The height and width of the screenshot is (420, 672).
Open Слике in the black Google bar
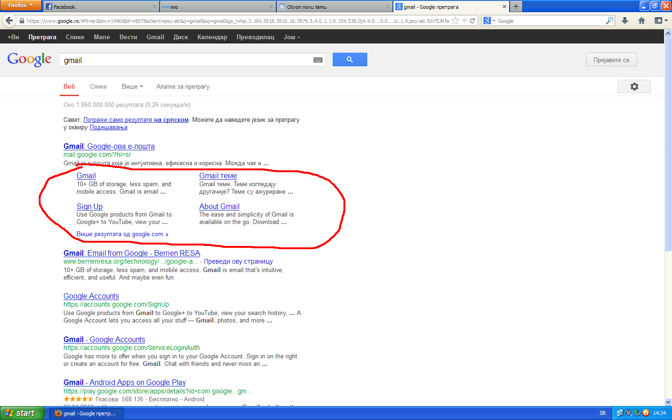pos(75,37)
